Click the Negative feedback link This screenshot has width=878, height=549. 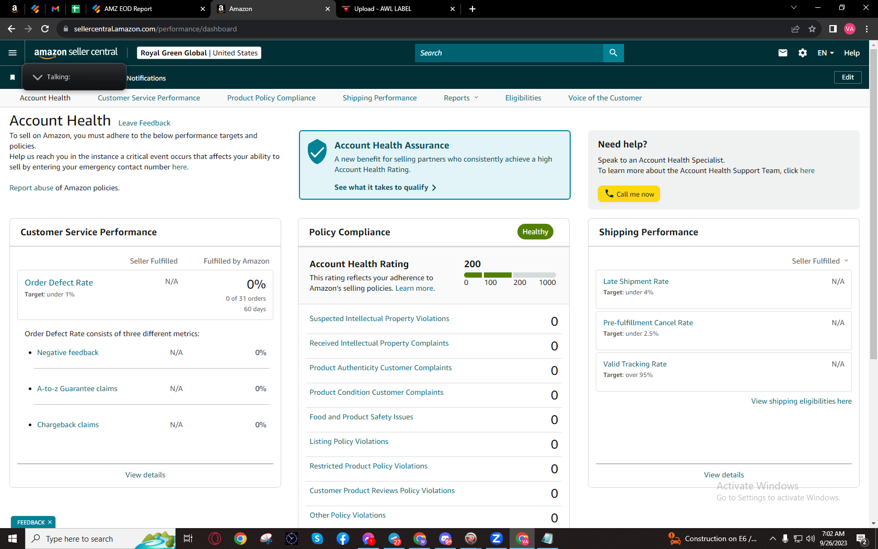(x=68, y=352)
